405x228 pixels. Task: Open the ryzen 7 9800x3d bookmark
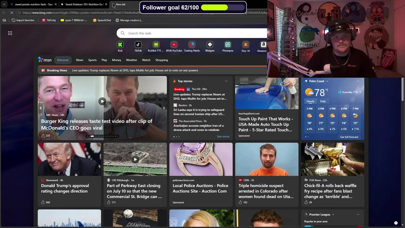(x=74, y=20)
